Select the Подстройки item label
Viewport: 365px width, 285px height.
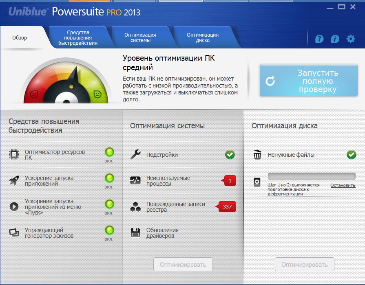click(162, 155)
